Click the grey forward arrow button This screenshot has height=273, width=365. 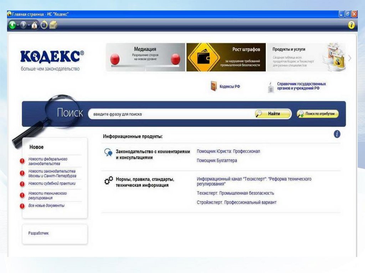[23, 25]
